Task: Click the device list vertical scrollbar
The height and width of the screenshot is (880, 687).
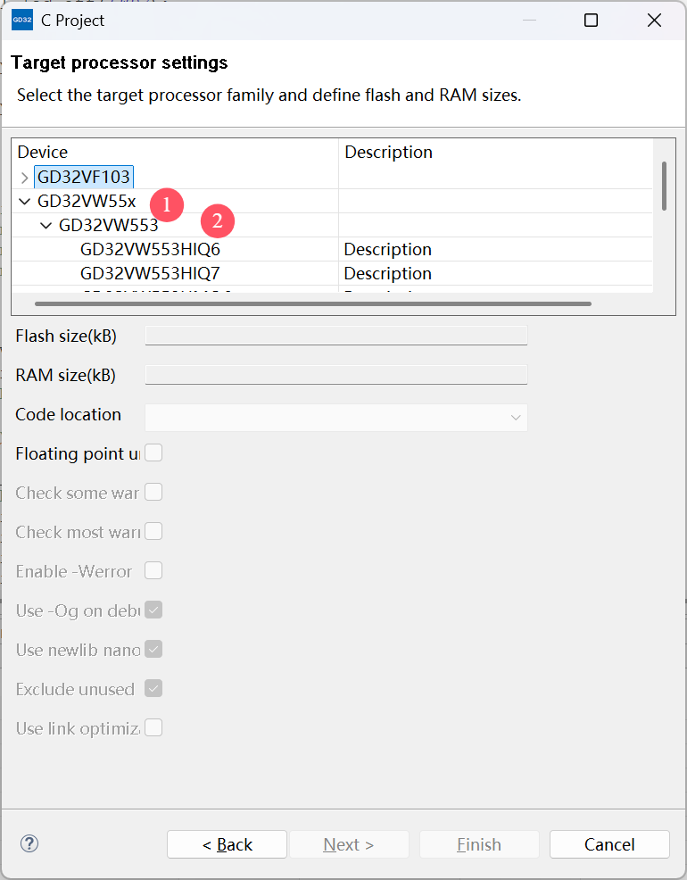Action: [x=664, y=187]
